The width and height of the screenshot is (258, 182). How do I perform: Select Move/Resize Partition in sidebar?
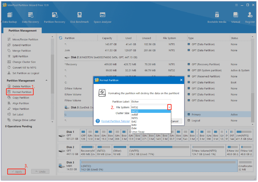tap(23, 39)
